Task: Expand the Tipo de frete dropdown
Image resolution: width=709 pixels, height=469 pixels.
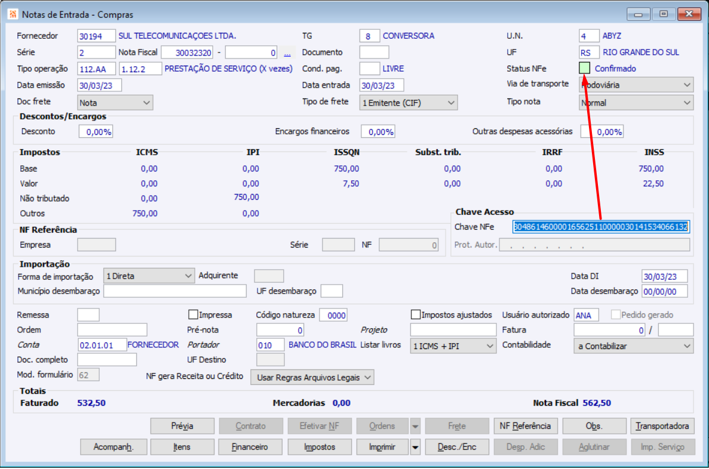Action: tap(409, 103)
